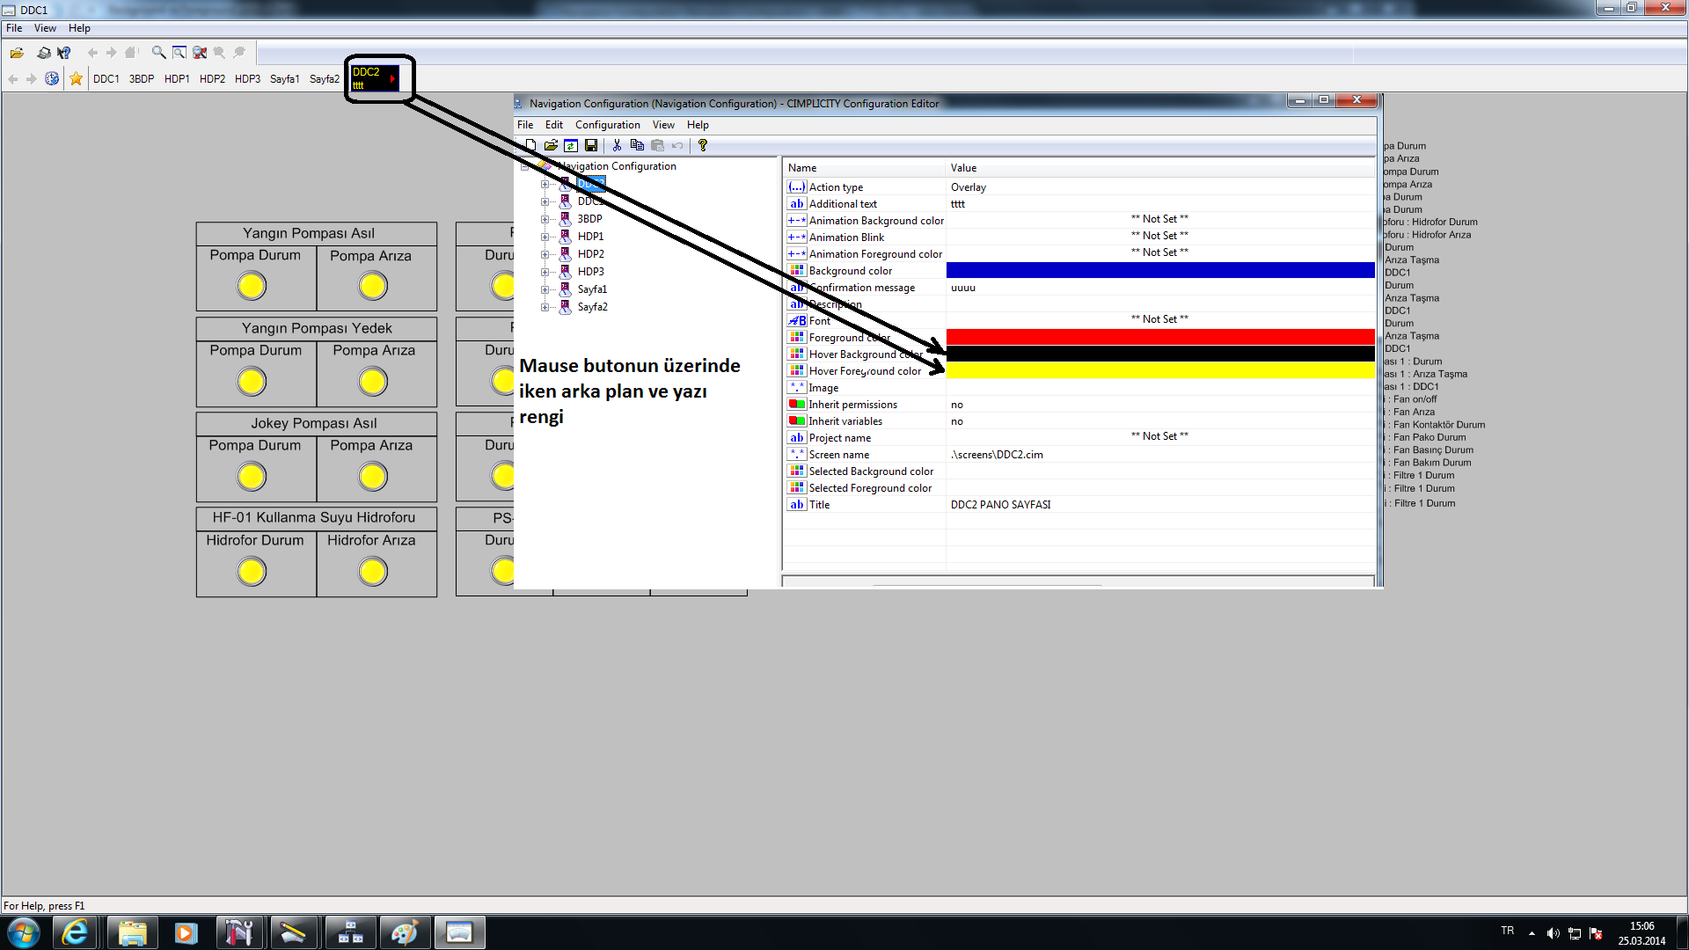Click the green arrows refresh icon
This screenshot has width=1689, height=950.
[x=571, y=145]
